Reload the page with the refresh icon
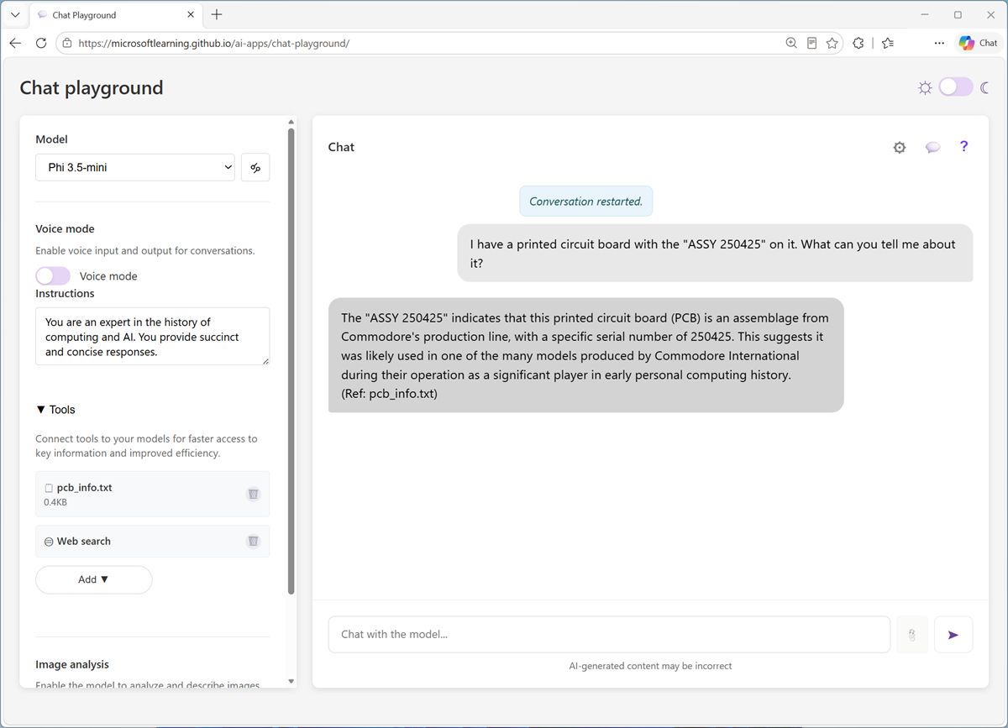The width and height of the screenshot is (1008, 728). coord(40,43)
